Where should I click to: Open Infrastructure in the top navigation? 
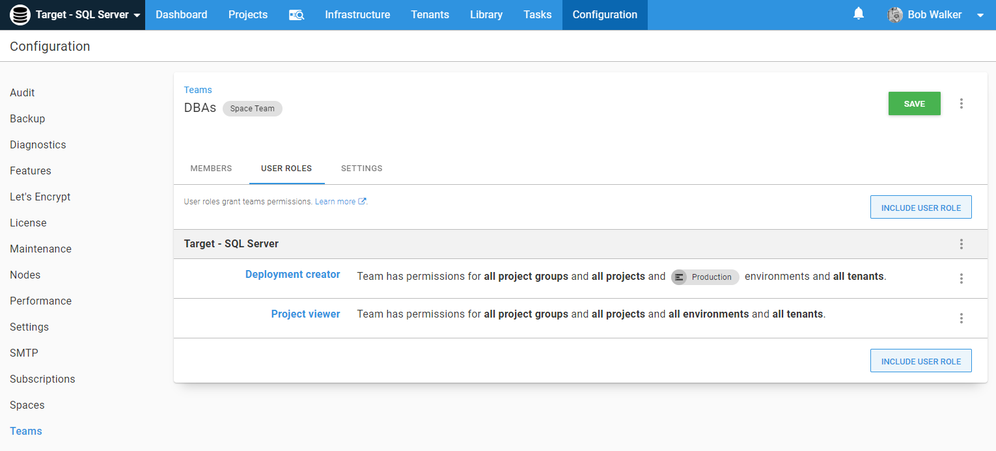(x=357, y=15)
